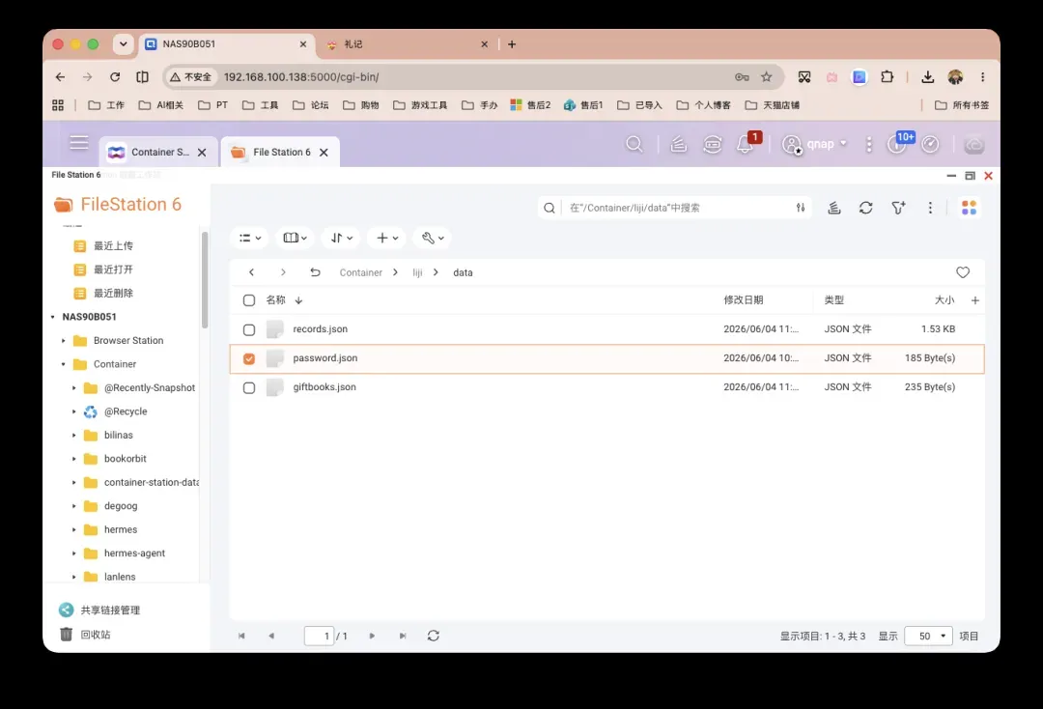Open the smart filter funnel icon
The height and width of the screenshot is (709, 1043).
click(898, 208)
